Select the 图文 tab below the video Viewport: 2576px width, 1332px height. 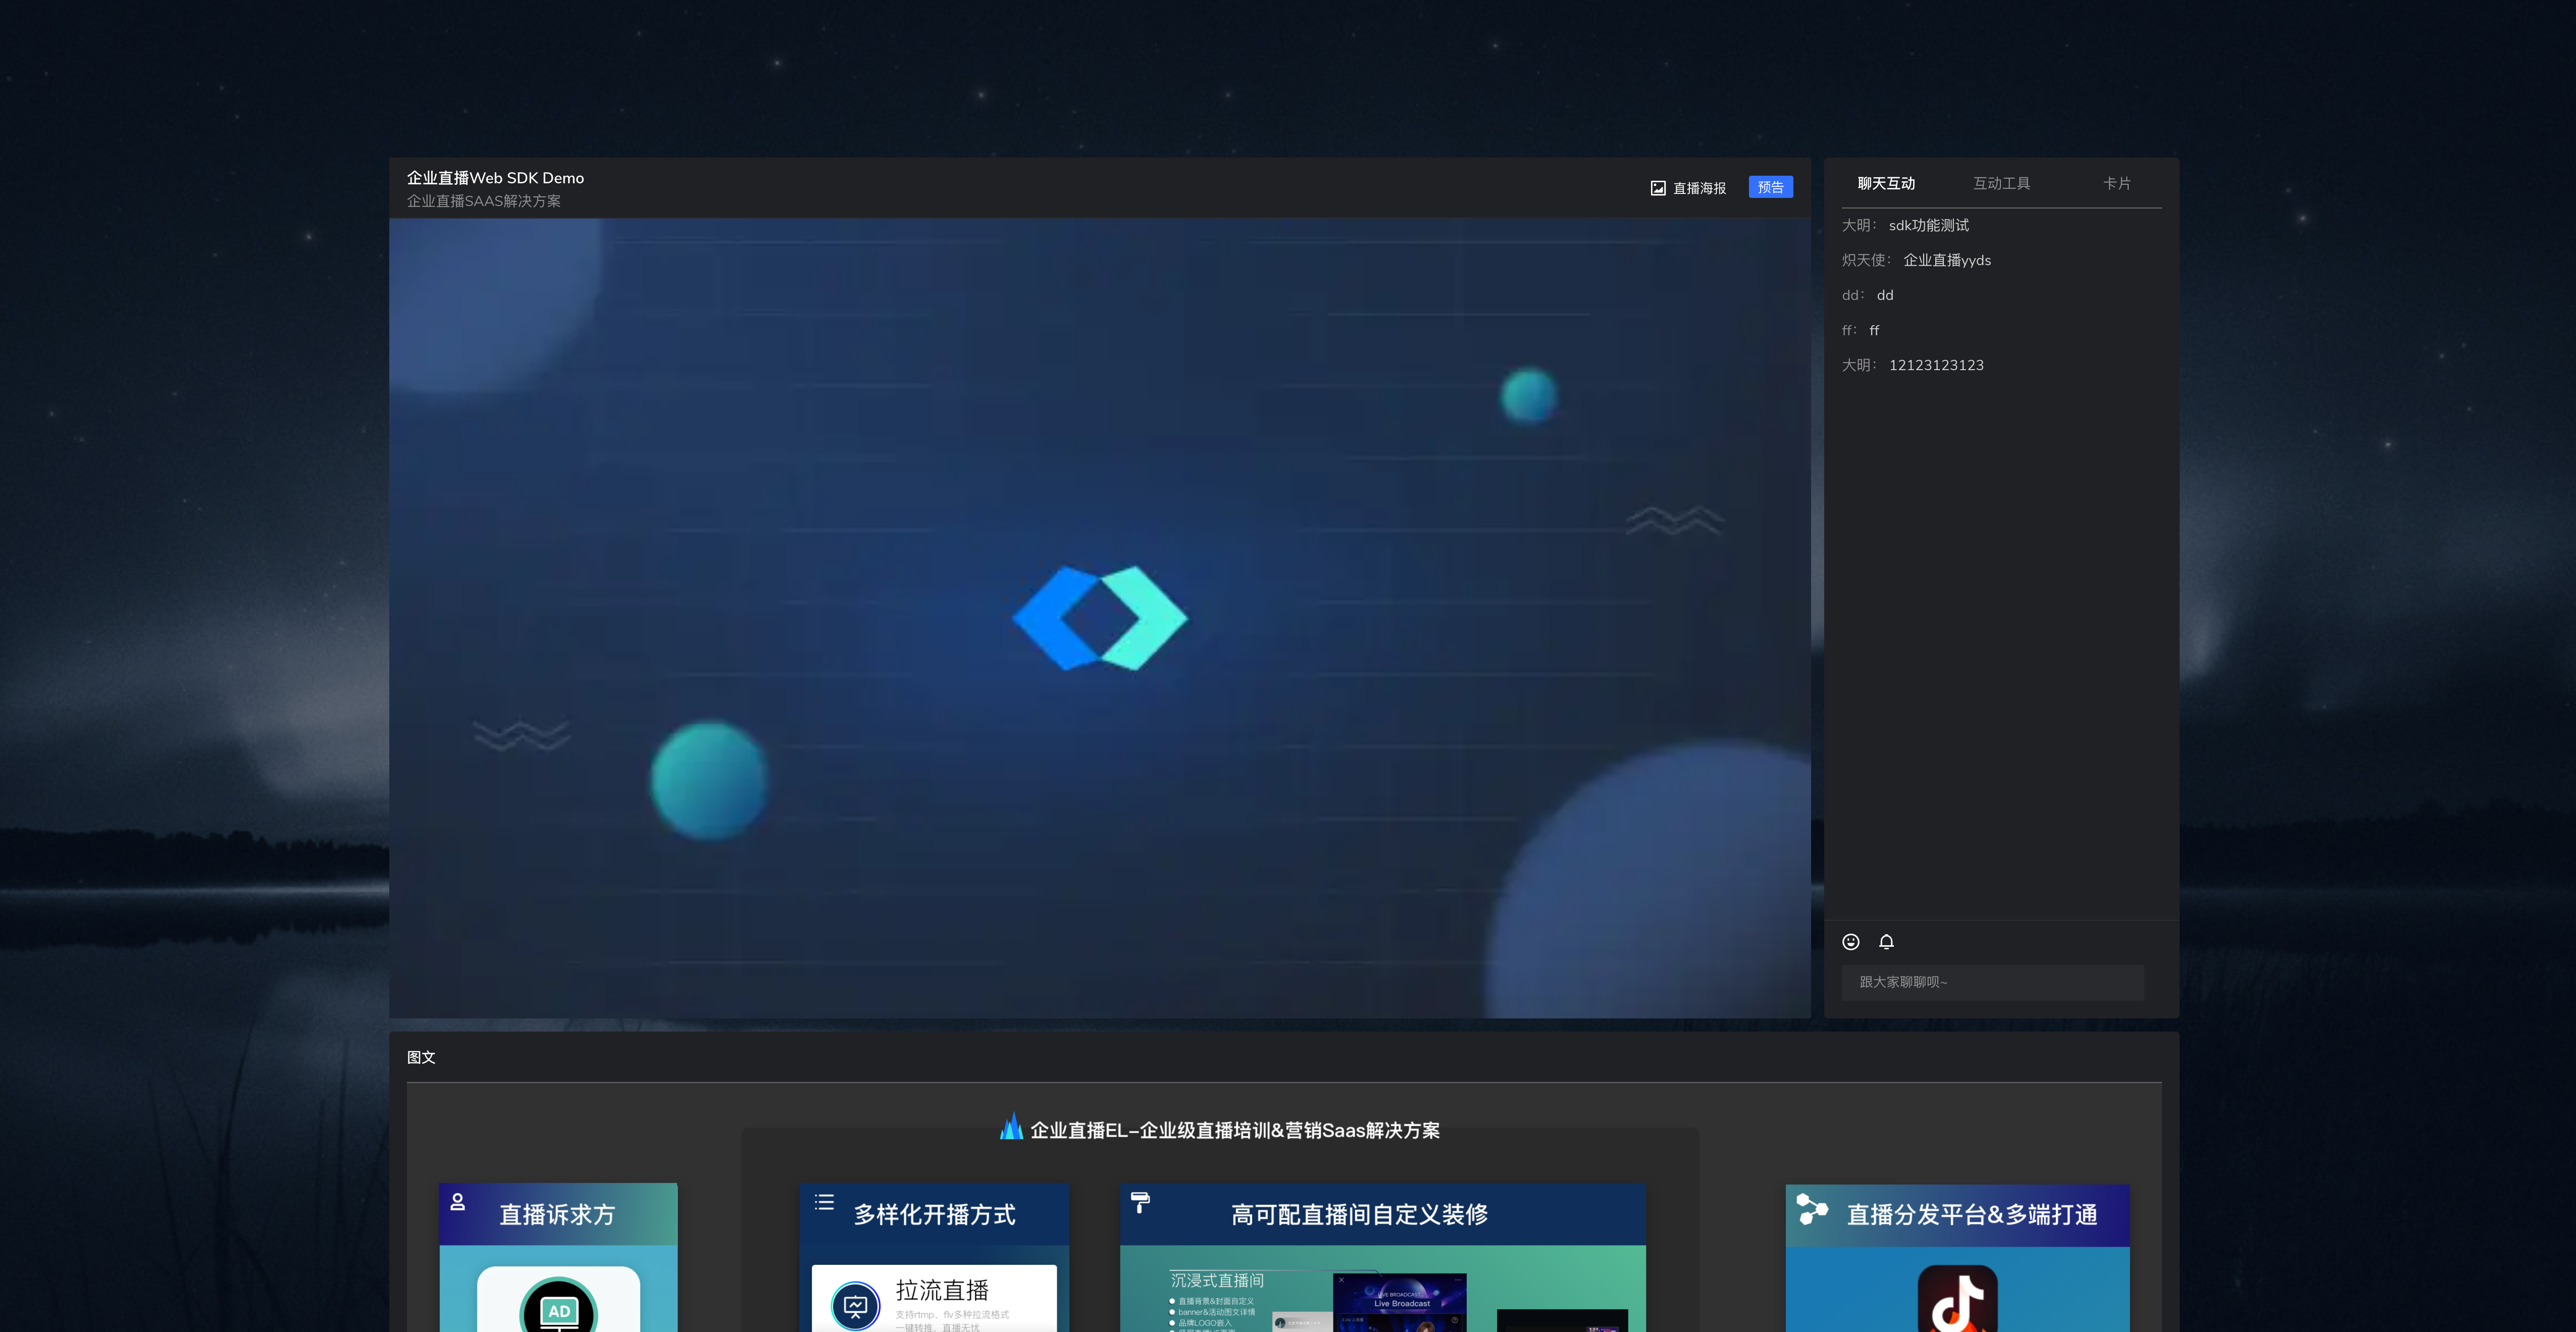coord(421,1057)
